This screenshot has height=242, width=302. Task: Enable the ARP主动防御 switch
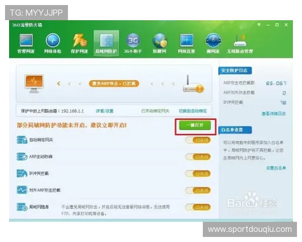point(198,157)
